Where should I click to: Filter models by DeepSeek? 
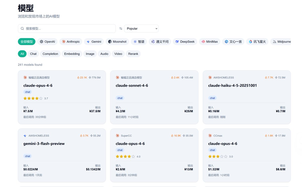pyautogui.click(x=185, y=42)
